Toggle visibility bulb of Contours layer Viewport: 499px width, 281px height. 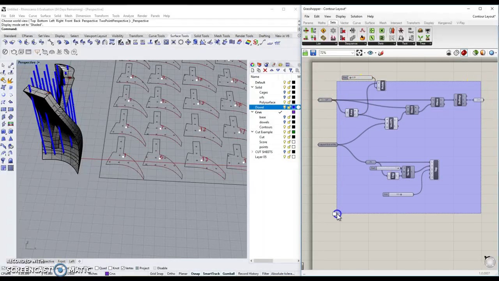284,127
